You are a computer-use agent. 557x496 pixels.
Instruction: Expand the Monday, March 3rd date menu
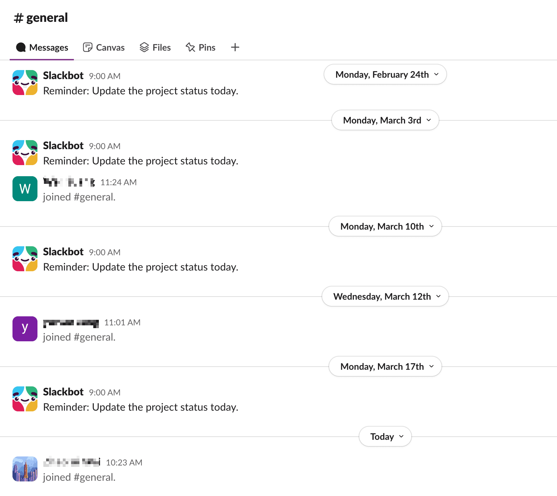pos(385,120)
